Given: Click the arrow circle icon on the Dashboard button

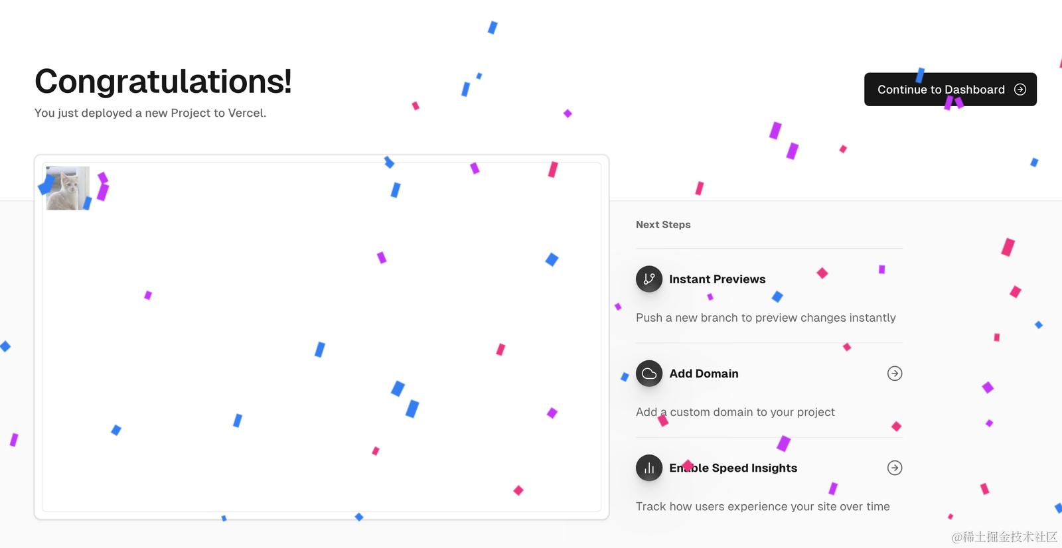Looking at the screenshot, I should [1020, 90].
